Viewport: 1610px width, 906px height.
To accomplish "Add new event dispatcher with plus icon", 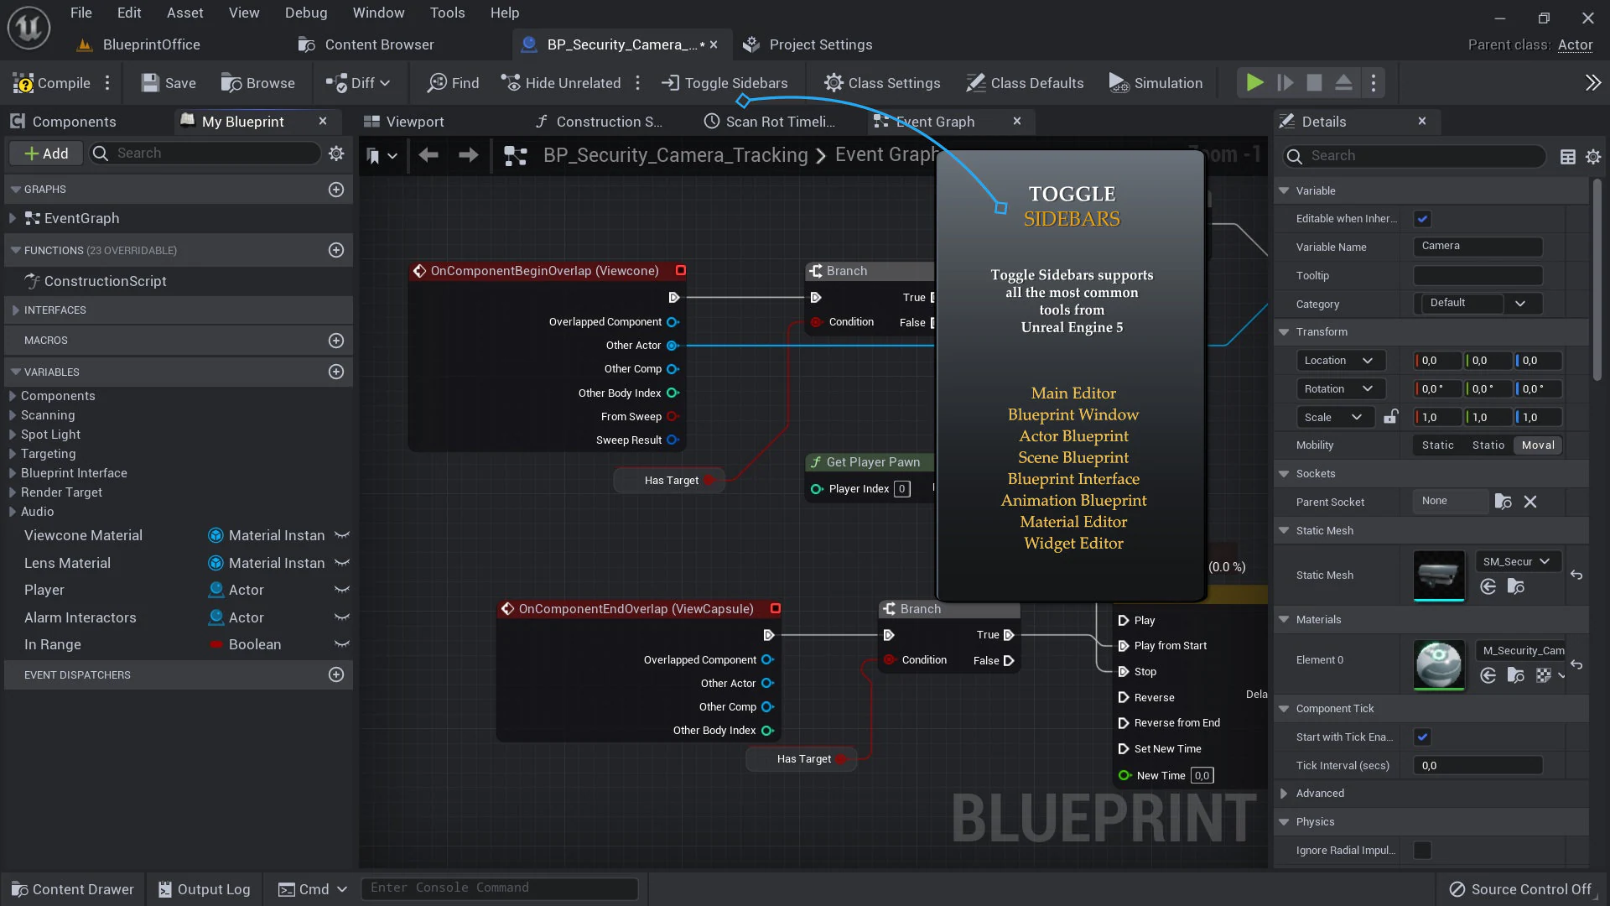I will pos(336,674).
